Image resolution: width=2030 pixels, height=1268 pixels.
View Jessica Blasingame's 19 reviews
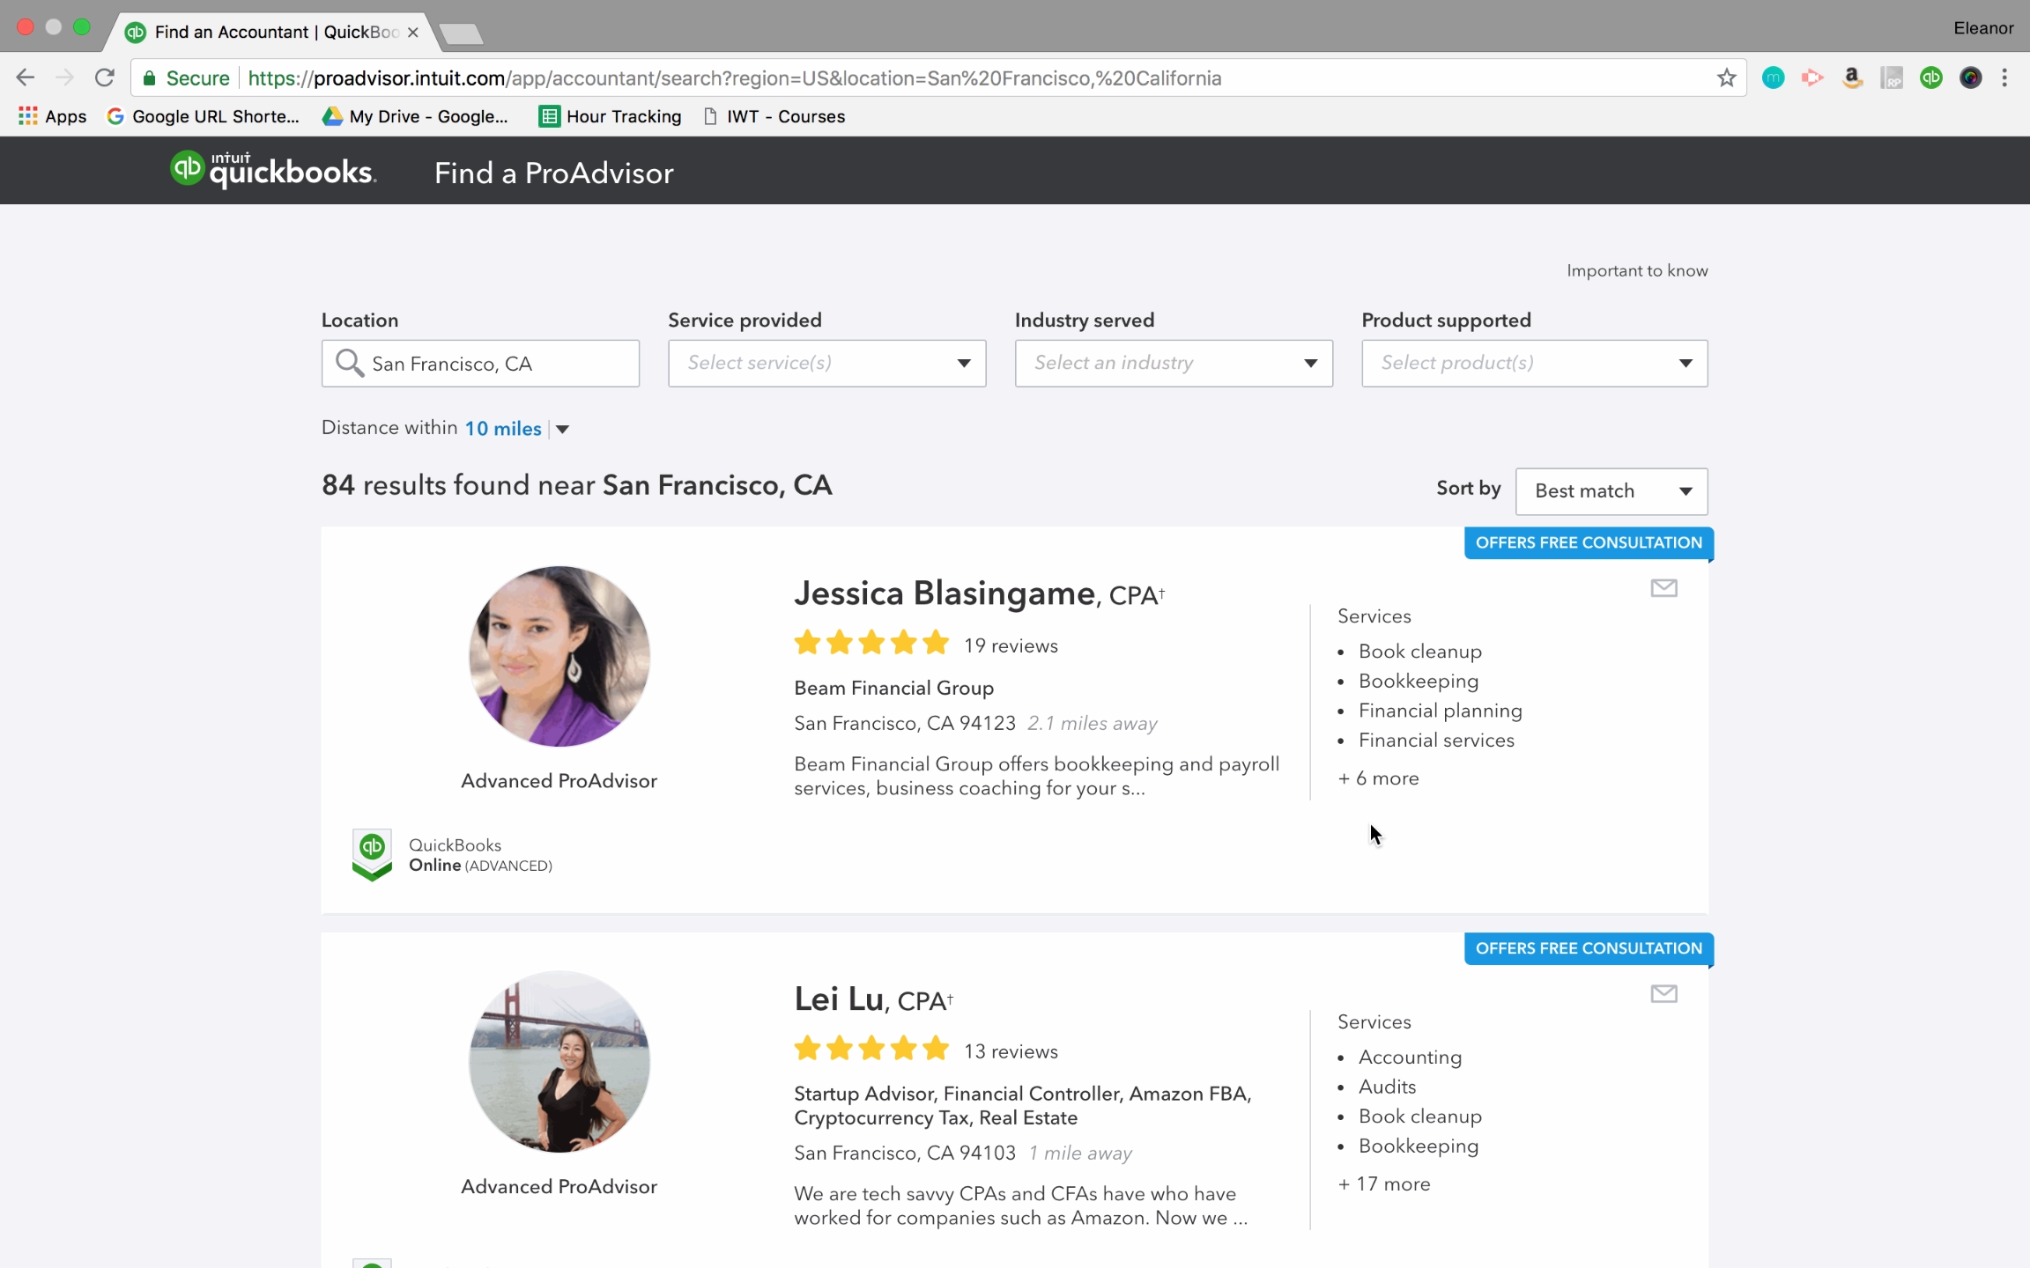pyautogui.click(x=1011, y=645)
